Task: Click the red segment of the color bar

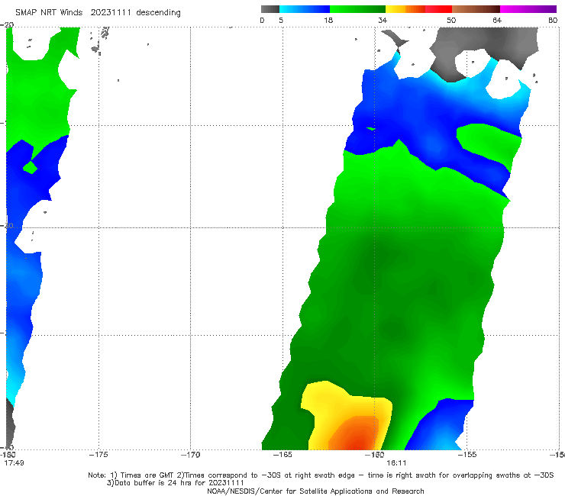Action: click(x=438, y=9)
